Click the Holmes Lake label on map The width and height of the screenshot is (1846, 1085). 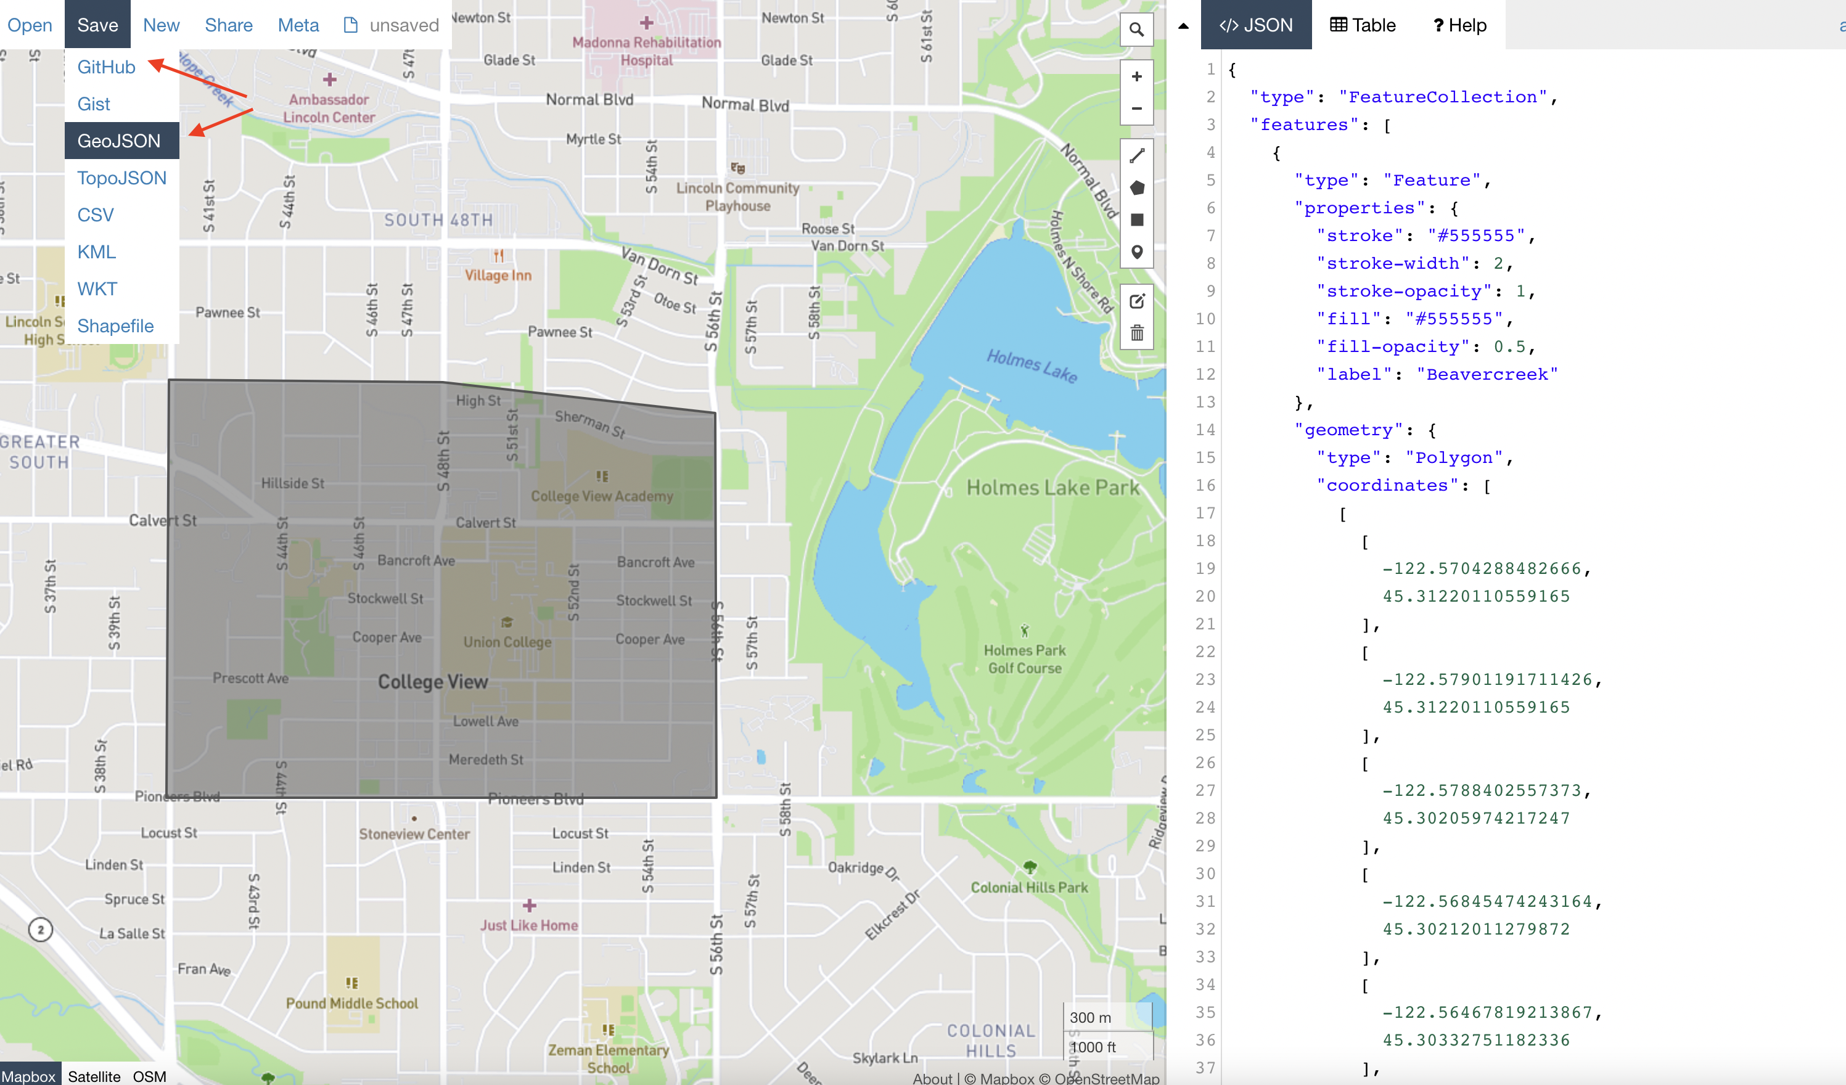pyautogui.click(x=1032, y=366)
